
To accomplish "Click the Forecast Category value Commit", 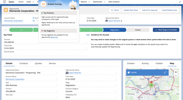I will coord(69,91).
